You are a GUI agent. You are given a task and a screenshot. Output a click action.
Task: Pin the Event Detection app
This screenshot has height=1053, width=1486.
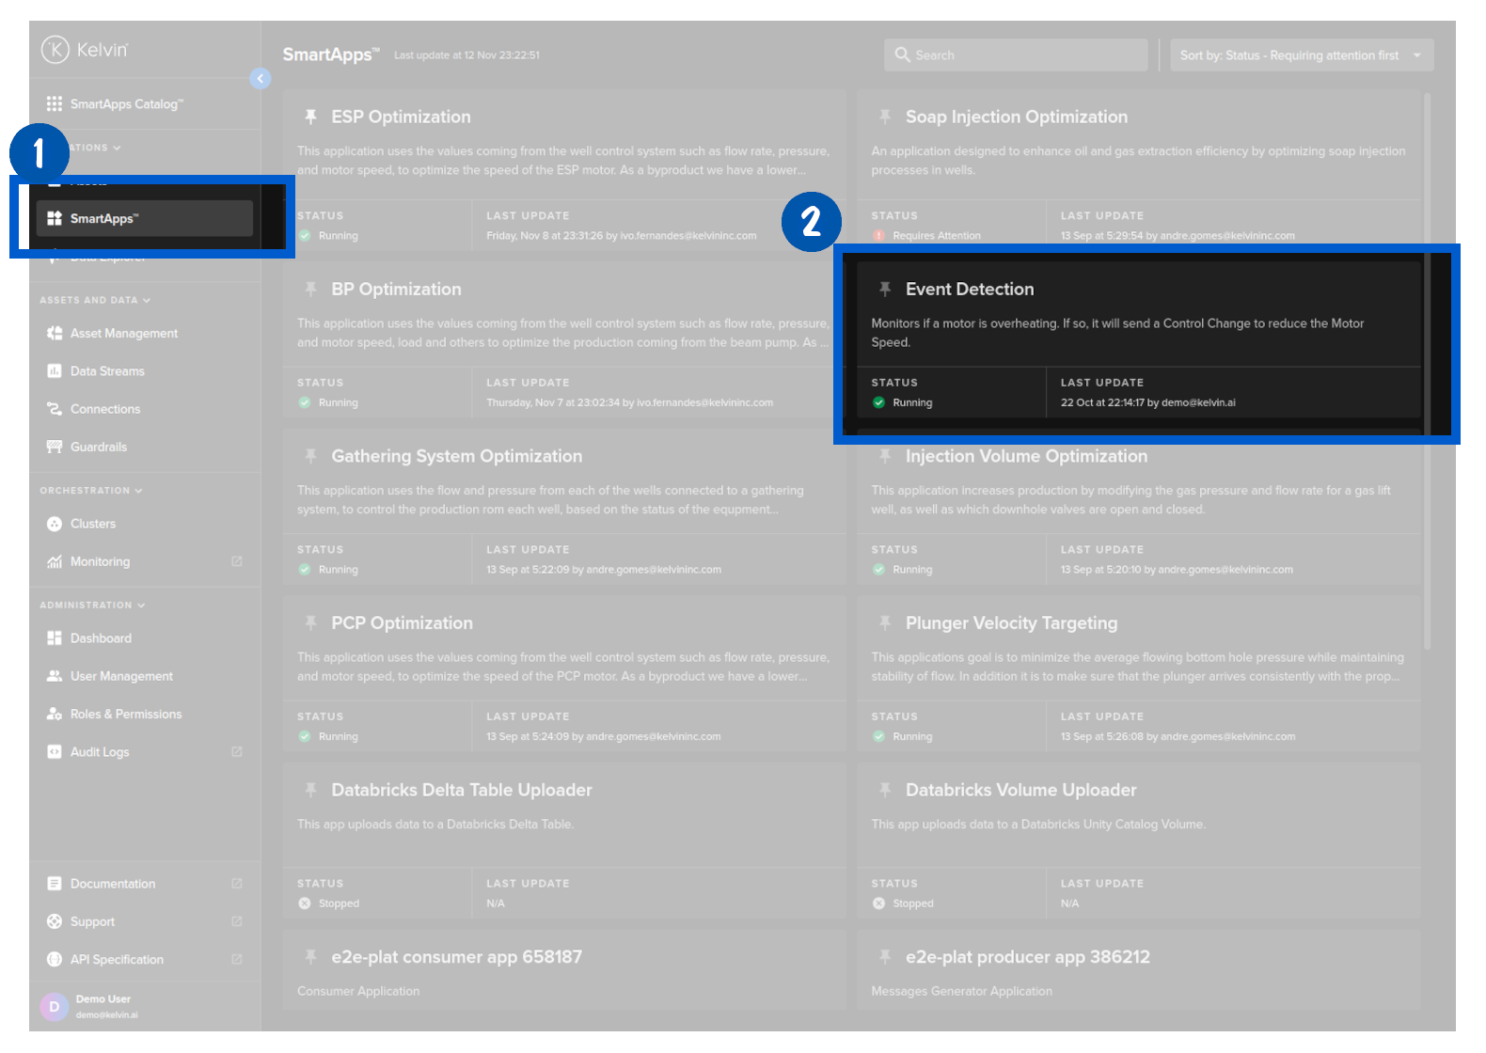(884, 290)
